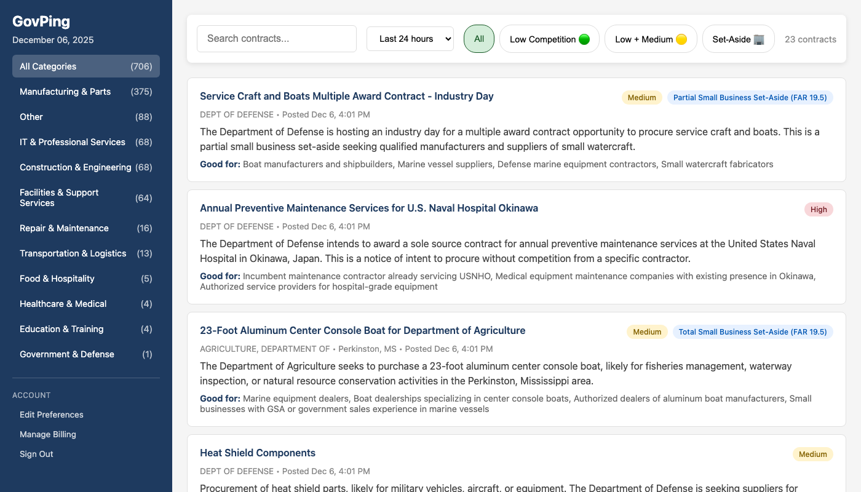The image size is (861, 492).
Task: Click the green dot icon on Low Competition
Action: tap(582, 38)
